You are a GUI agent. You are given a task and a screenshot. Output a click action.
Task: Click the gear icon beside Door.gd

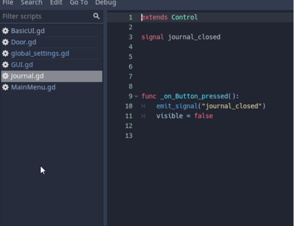click(x=6, y=42)
